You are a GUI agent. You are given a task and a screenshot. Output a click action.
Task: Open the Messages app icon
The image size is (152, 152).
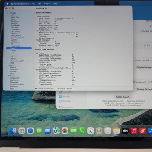click(39, 131)
